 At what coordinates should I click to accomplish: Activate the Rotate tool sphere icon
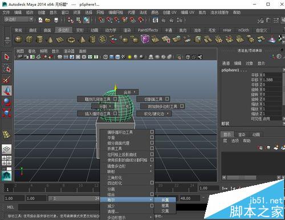point(7,102)
